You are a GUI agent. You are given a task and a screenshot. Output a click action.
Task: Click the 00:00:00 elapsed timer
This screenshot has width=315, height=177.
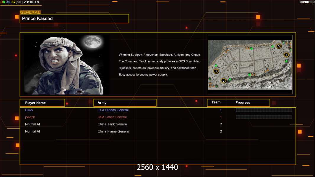coord(307,2)
